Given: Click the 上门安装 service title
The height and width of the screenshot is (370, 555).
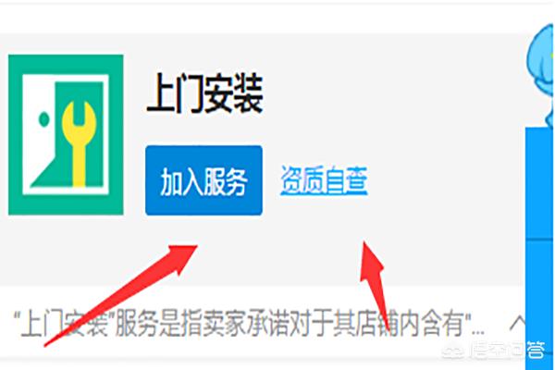Looking at the screenshot, I should pyautogui.click(x=204, y=92).
